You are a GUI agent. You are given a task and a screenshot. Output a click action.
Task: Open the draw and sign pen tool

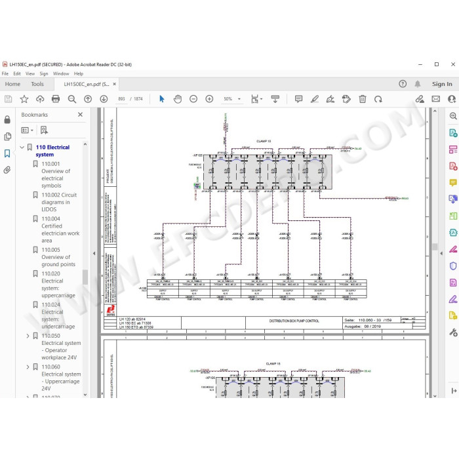click(330, 99)
